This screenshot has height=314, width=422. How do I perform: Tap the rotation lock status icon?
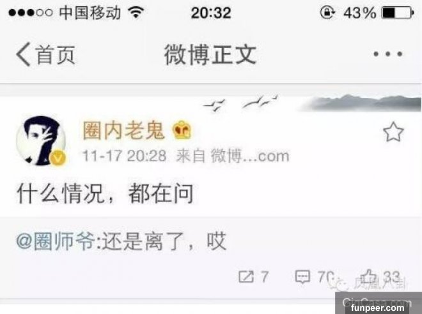[327, 12]
